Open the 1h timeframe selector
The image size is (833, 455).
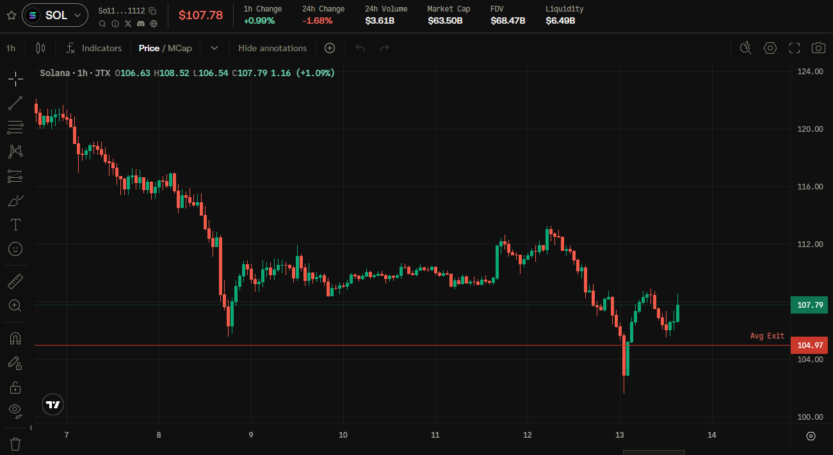tap(11, 48)
